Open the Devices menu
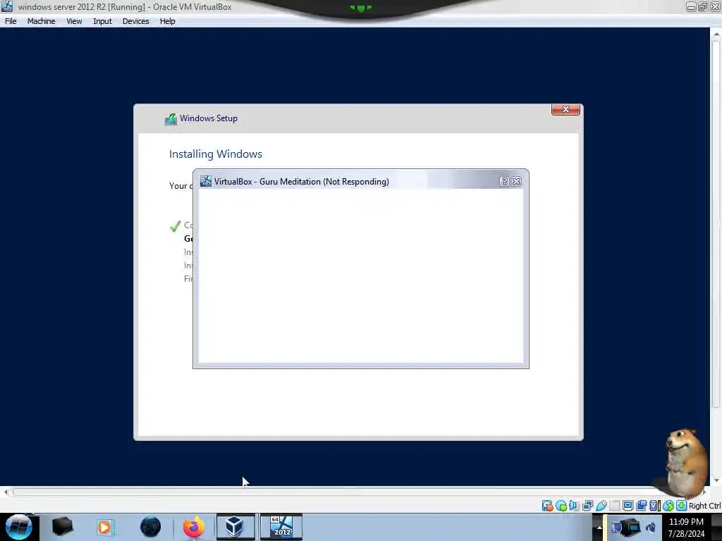Screen dimensions: 722x541 [x=136, y=21]
